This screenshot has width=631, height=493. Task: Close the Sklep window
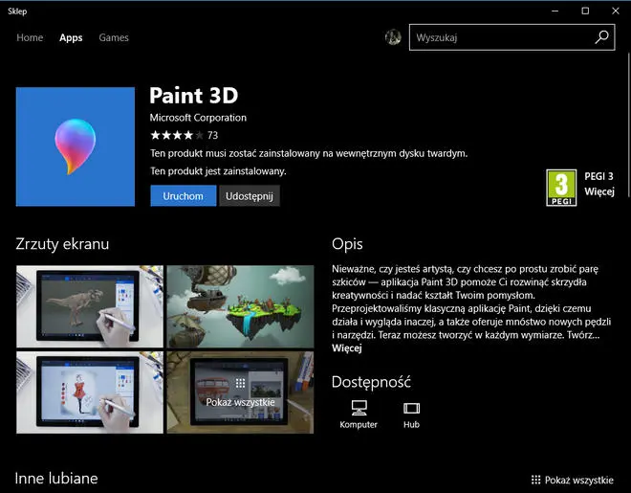[616, 11]
